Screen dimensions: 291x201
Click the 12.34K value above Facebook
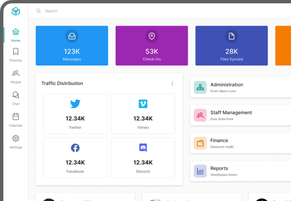coord(75,163)
